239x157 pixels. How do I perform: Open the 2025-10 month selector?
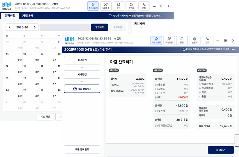pyautogui.click(x=22, y=27)
